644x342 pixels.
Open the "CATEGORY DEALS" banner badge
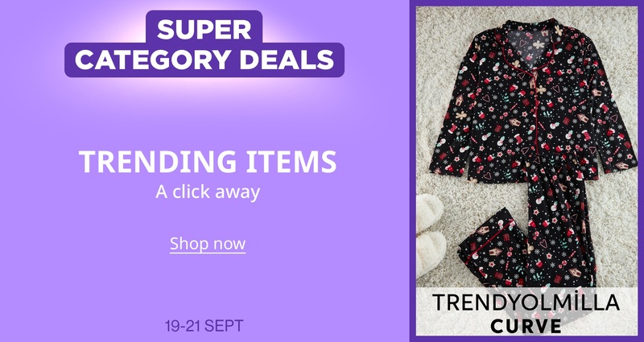point(204,60)
